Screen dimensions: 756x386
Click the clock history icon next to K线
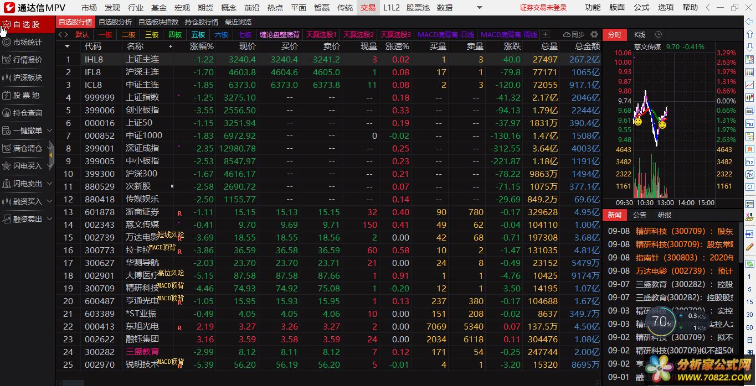pos(658,34)
